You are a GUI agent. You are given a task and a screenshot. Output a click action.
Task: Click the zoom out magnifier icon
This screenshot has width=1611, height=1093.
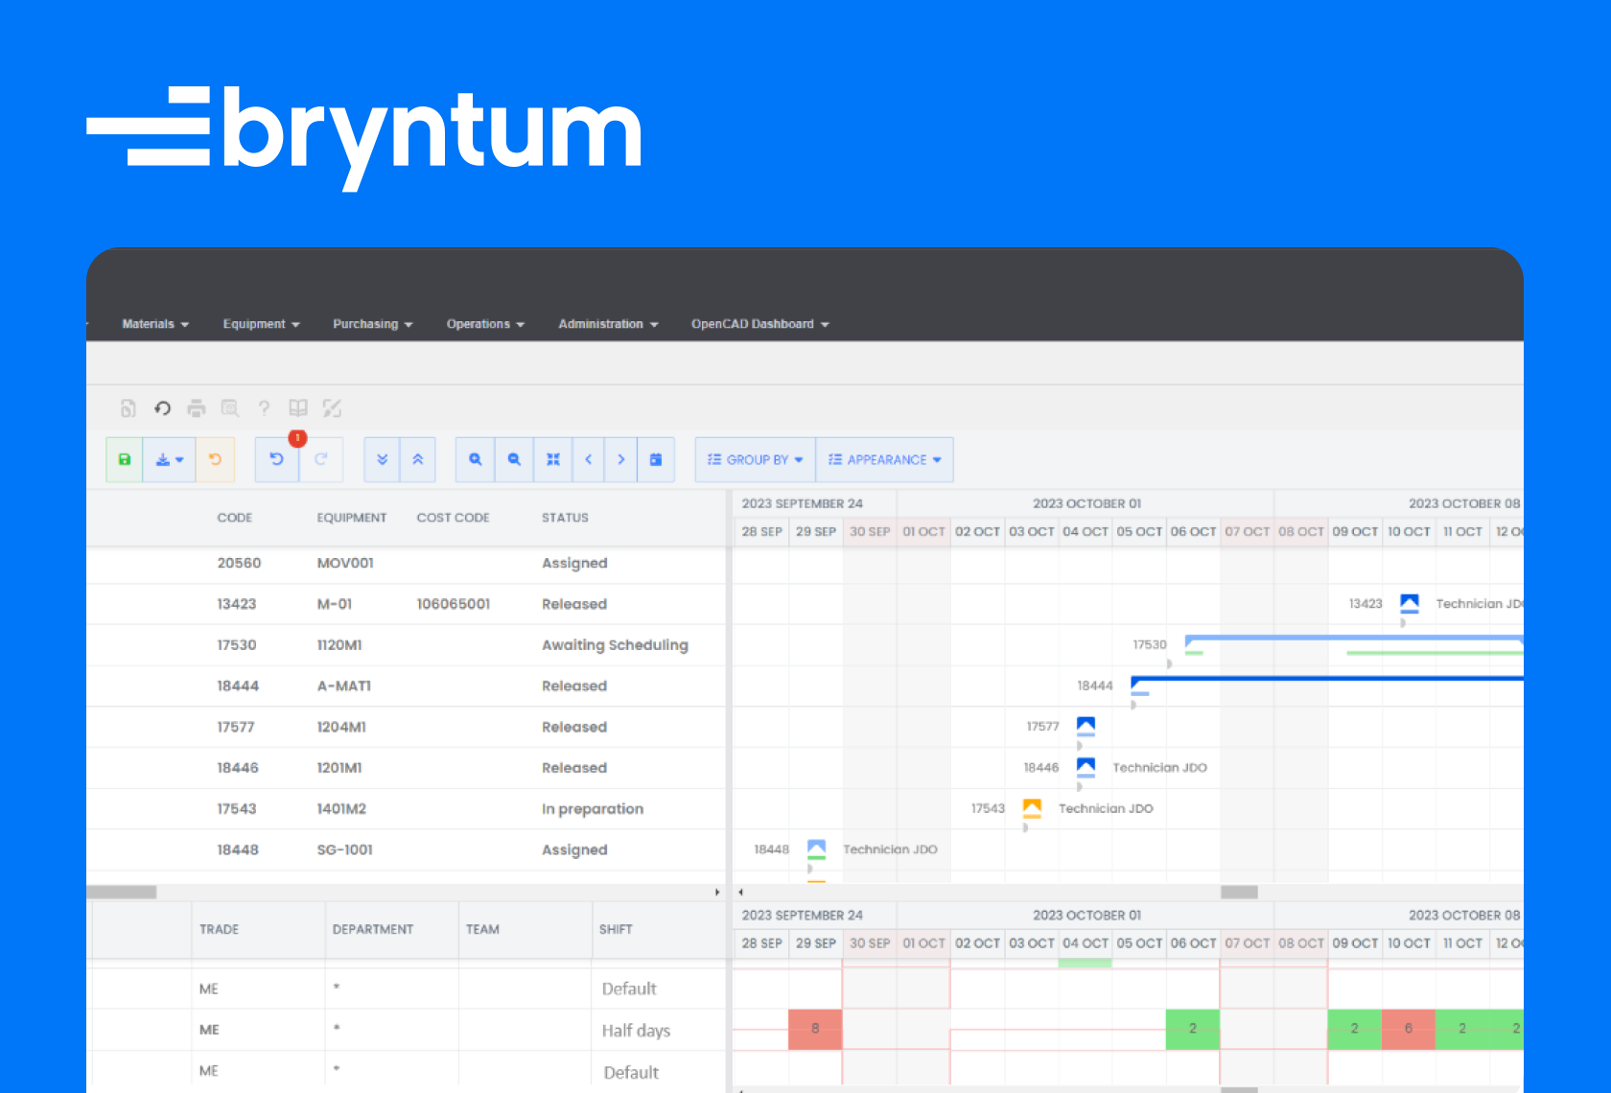click(x=514, y=459)
